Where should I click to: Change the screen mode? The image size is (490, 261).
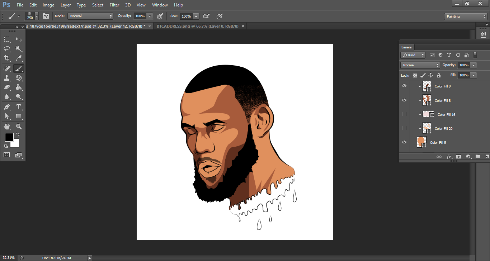pos(19,155)
